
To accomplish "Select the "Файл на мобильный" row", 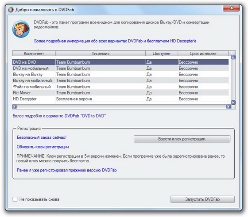I will click(x=120, y=87).
